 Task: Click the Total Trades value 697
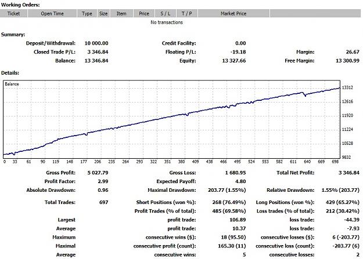click(104, 202)
